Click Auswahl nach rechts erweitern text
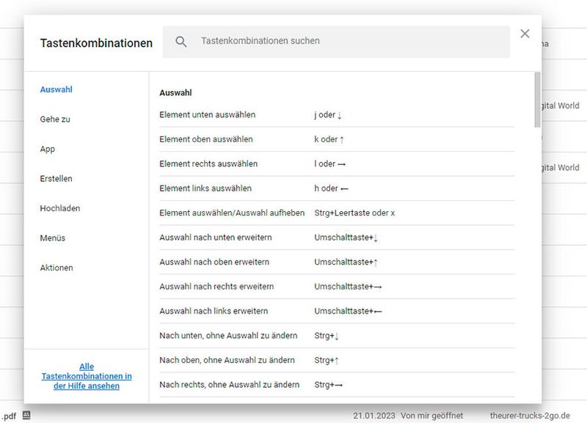The width and height of the screenshot is (587, 423). (x=216, y=287)
